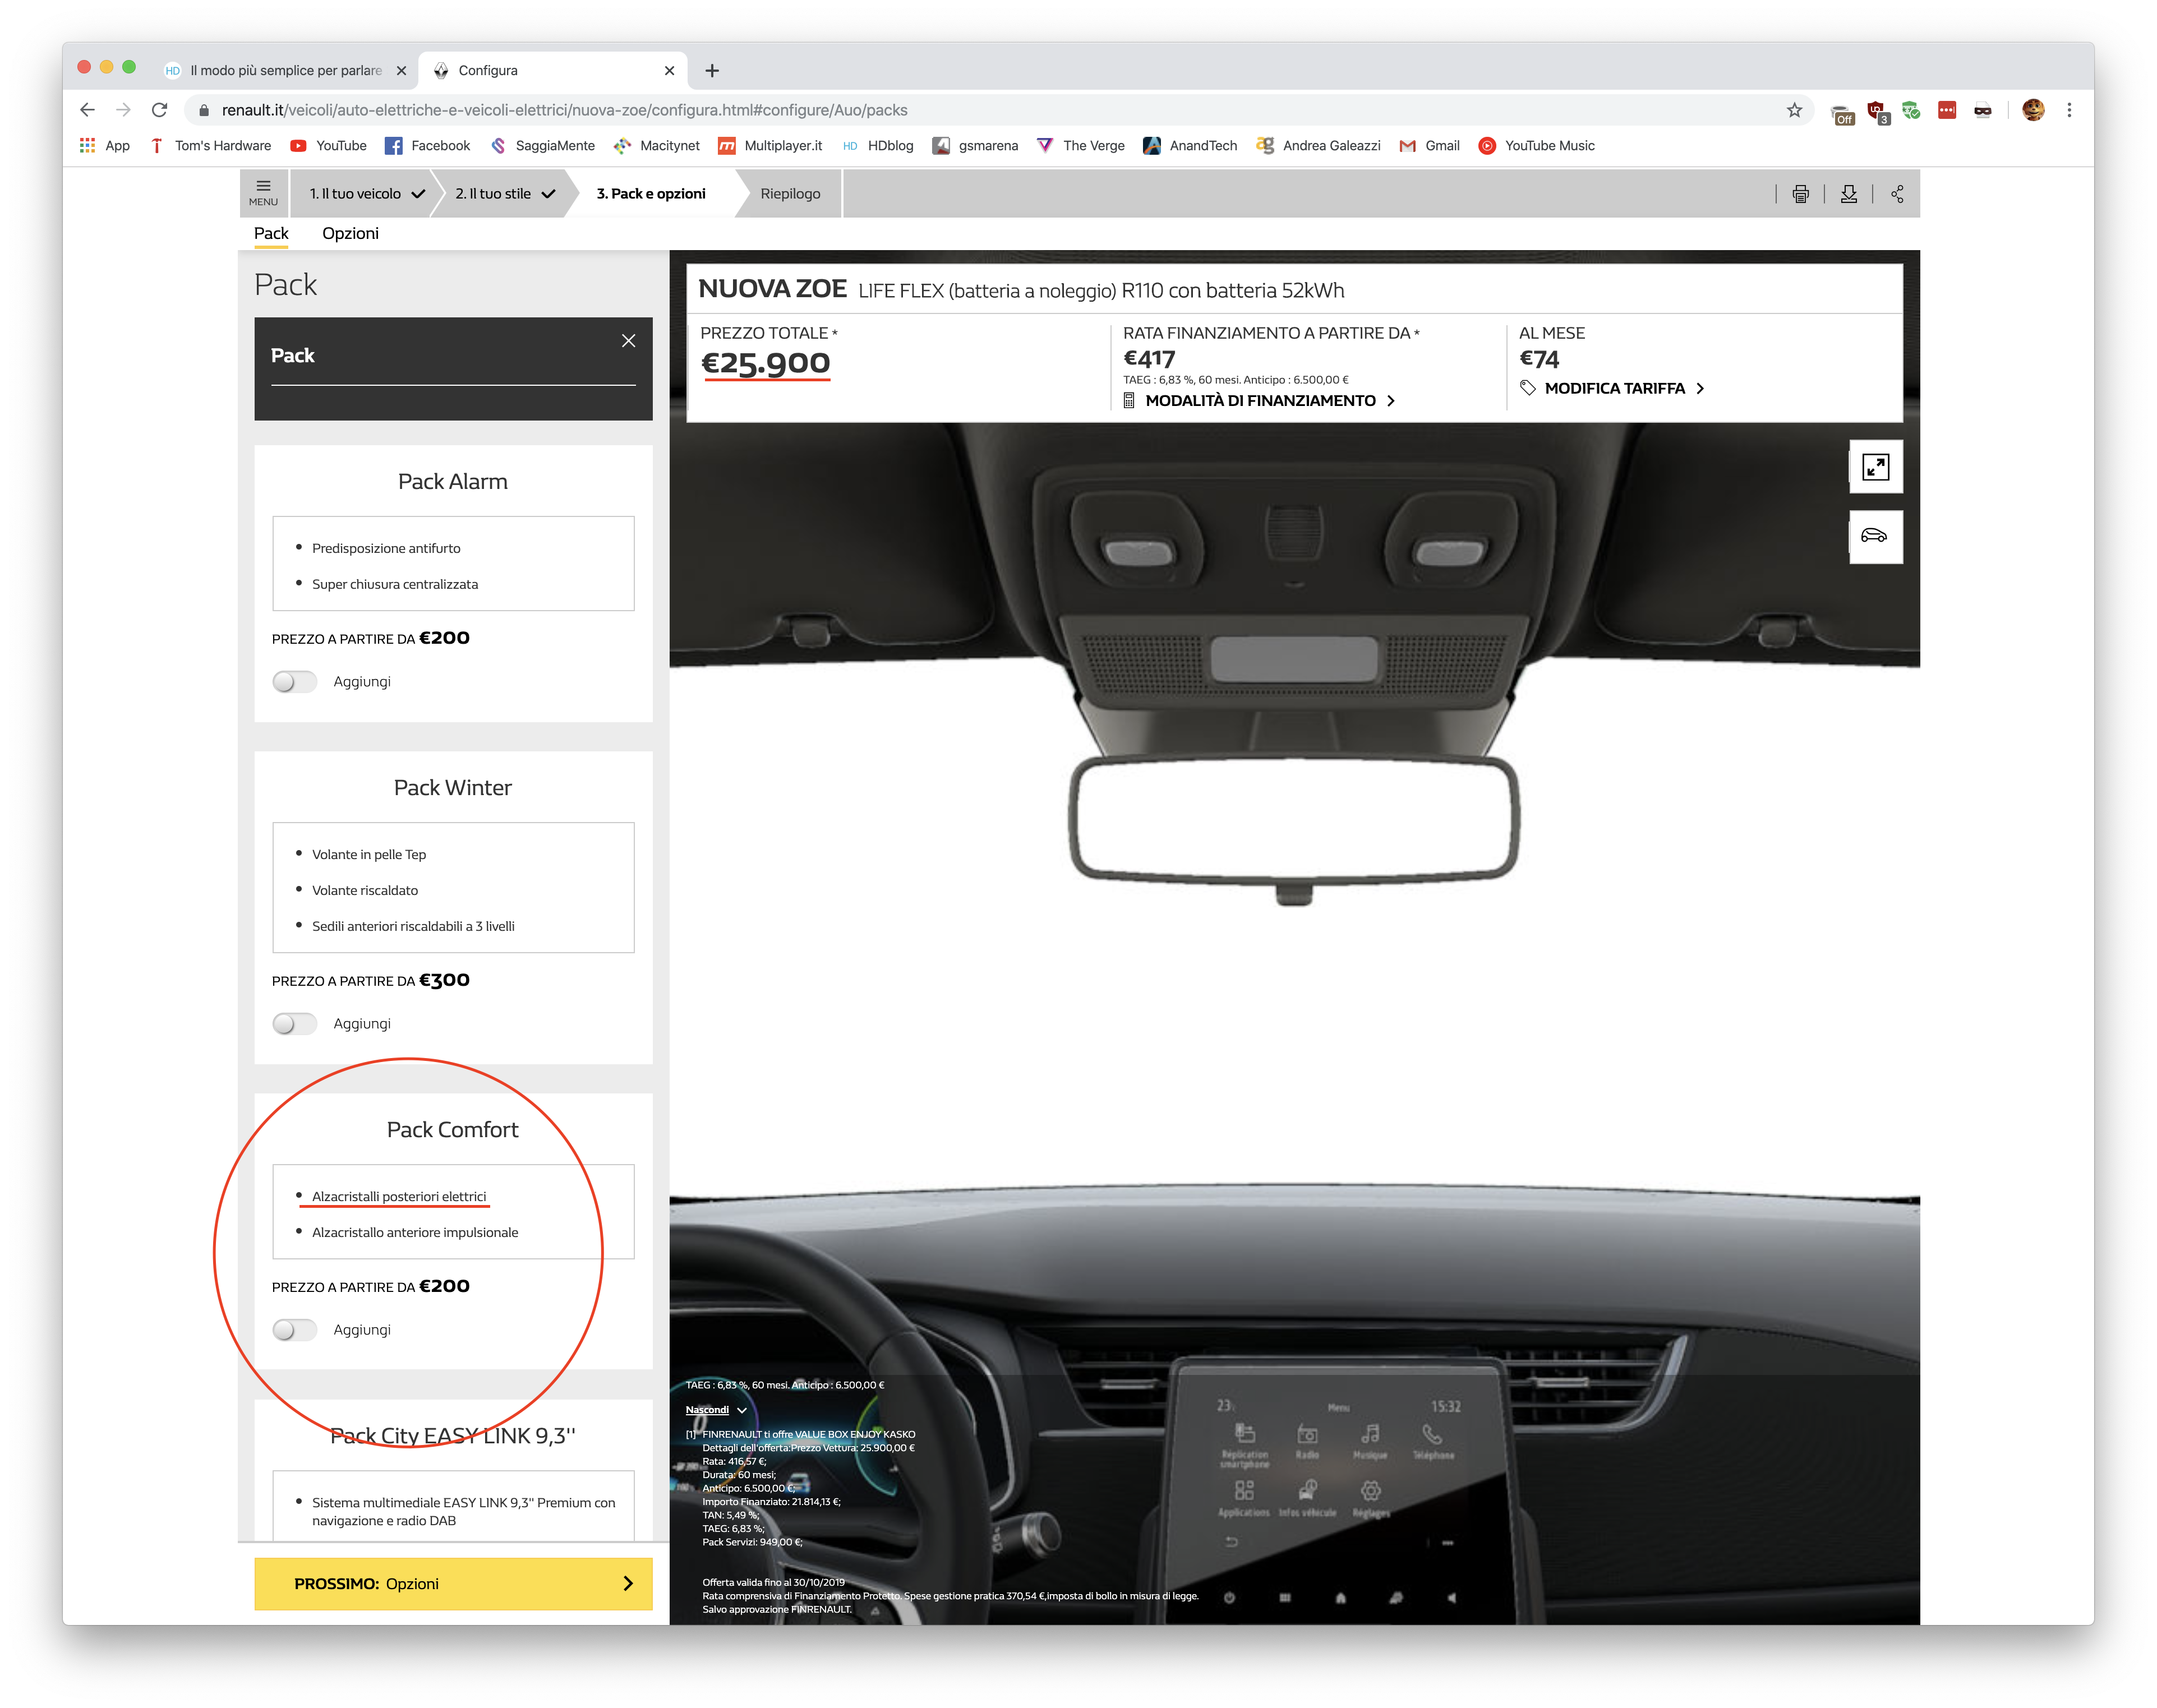Click the green extension icon in toolbar
Image resolution: width=2157 pixels, height=1708 pixels.
pyautogui.click(x=1911, y=110)
